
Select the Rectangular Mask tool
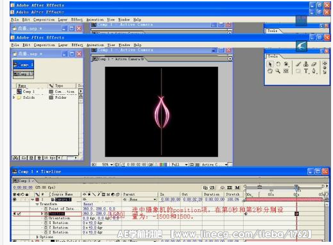[298, 71]
